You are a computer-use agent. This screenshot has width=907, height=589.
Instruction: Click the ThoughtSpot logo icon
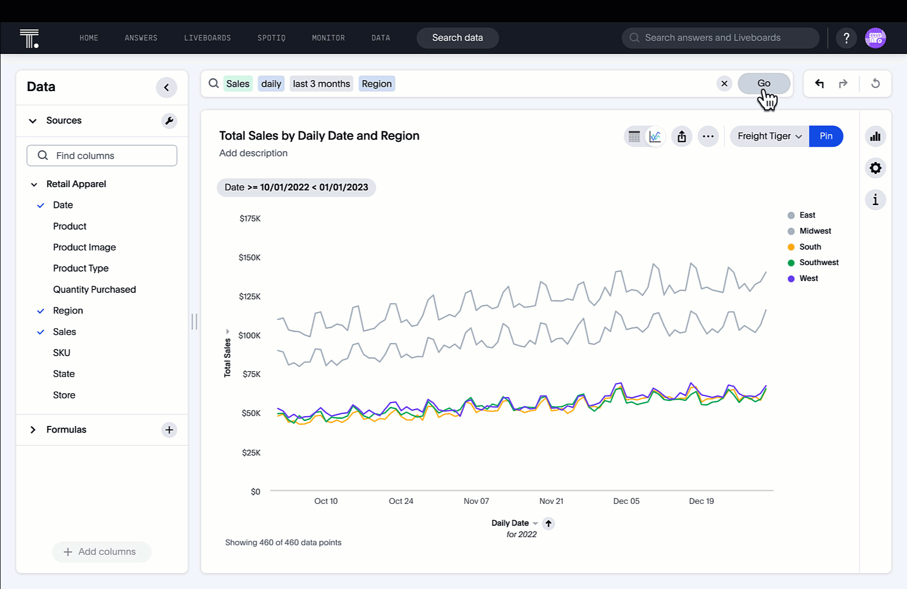29,38
